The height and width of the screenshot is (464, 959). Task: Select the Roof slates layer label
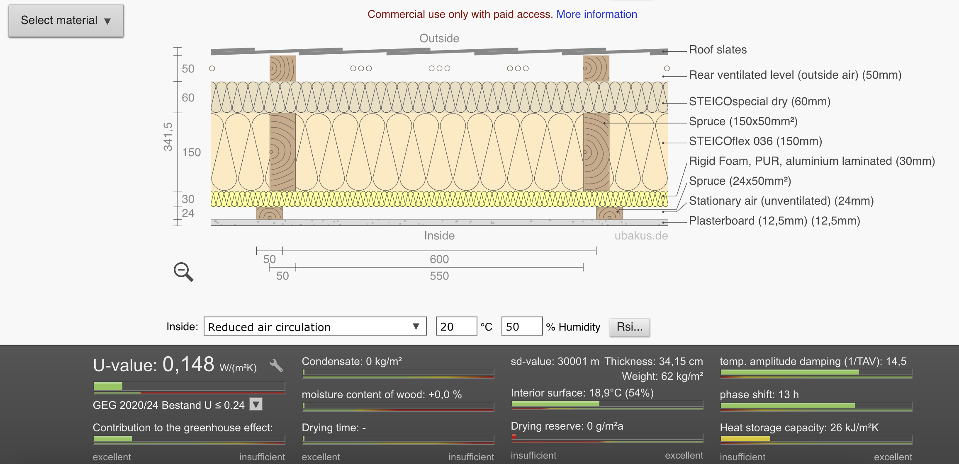click(718, 50)
